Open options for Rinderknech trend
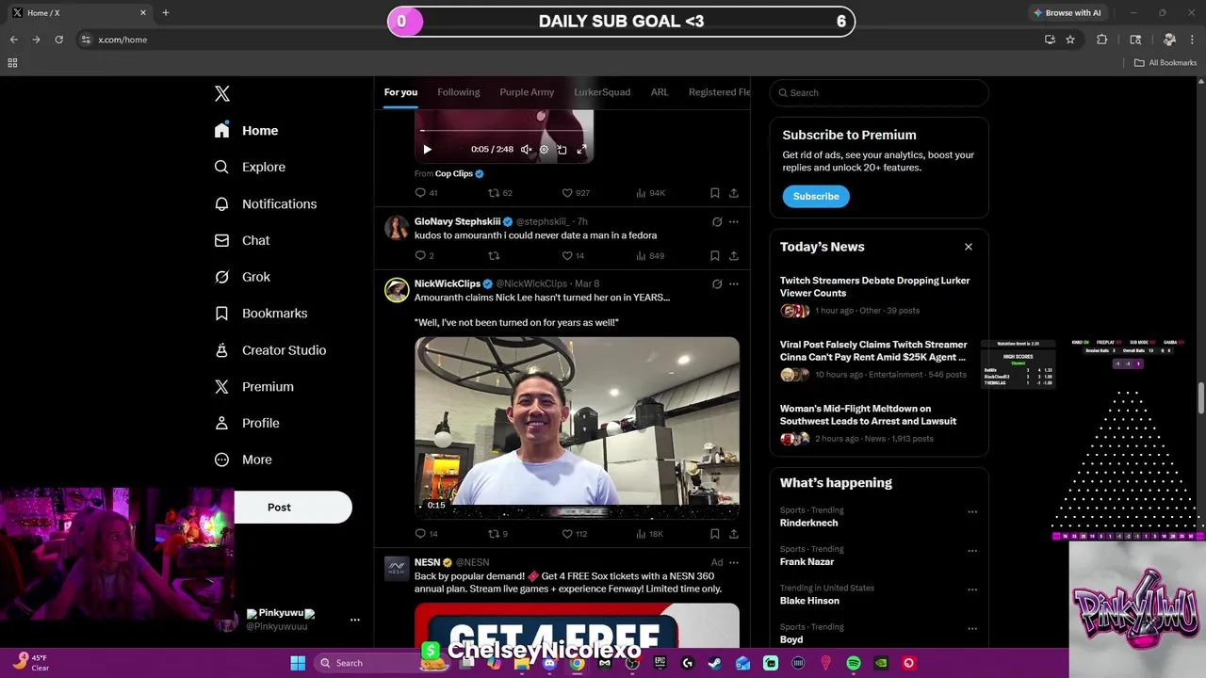The height and width of the screenshot is (678, 1206). (972, 512)
